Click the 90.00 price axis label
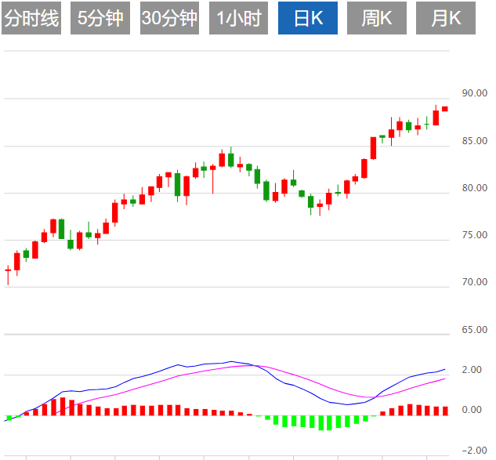 [475, 93]
